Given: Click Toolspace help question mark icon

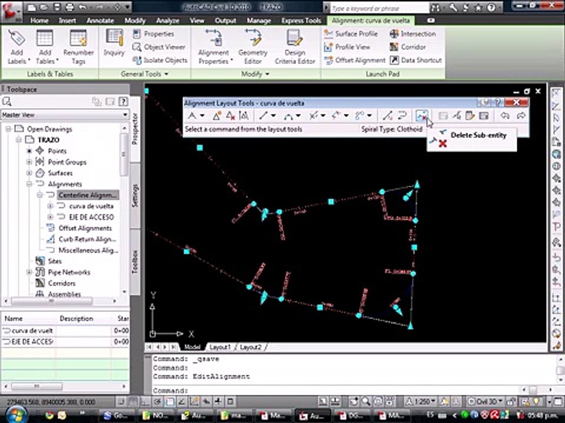Looking at the screenshot, I should click(123, 102).
